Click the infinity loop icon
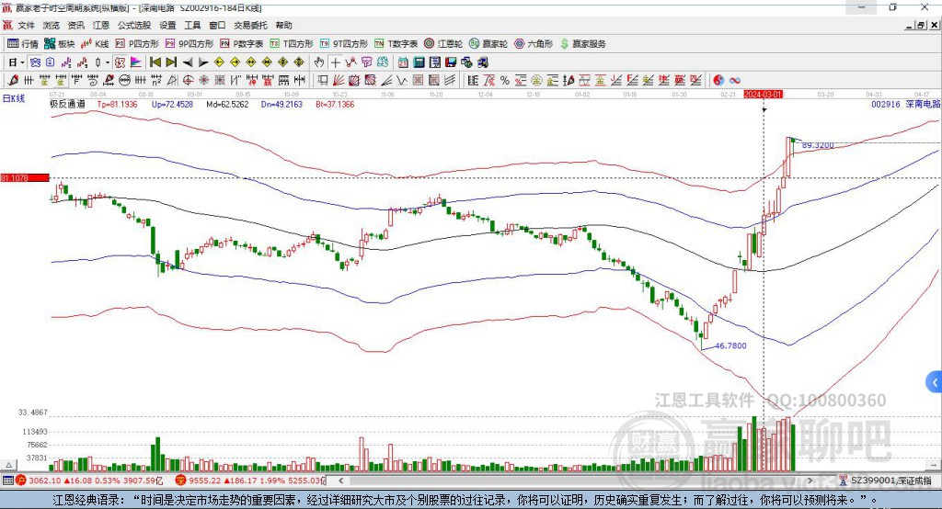The height and width of the screenshot is (509, 942). pyautogui.click(x=734, y=81)
